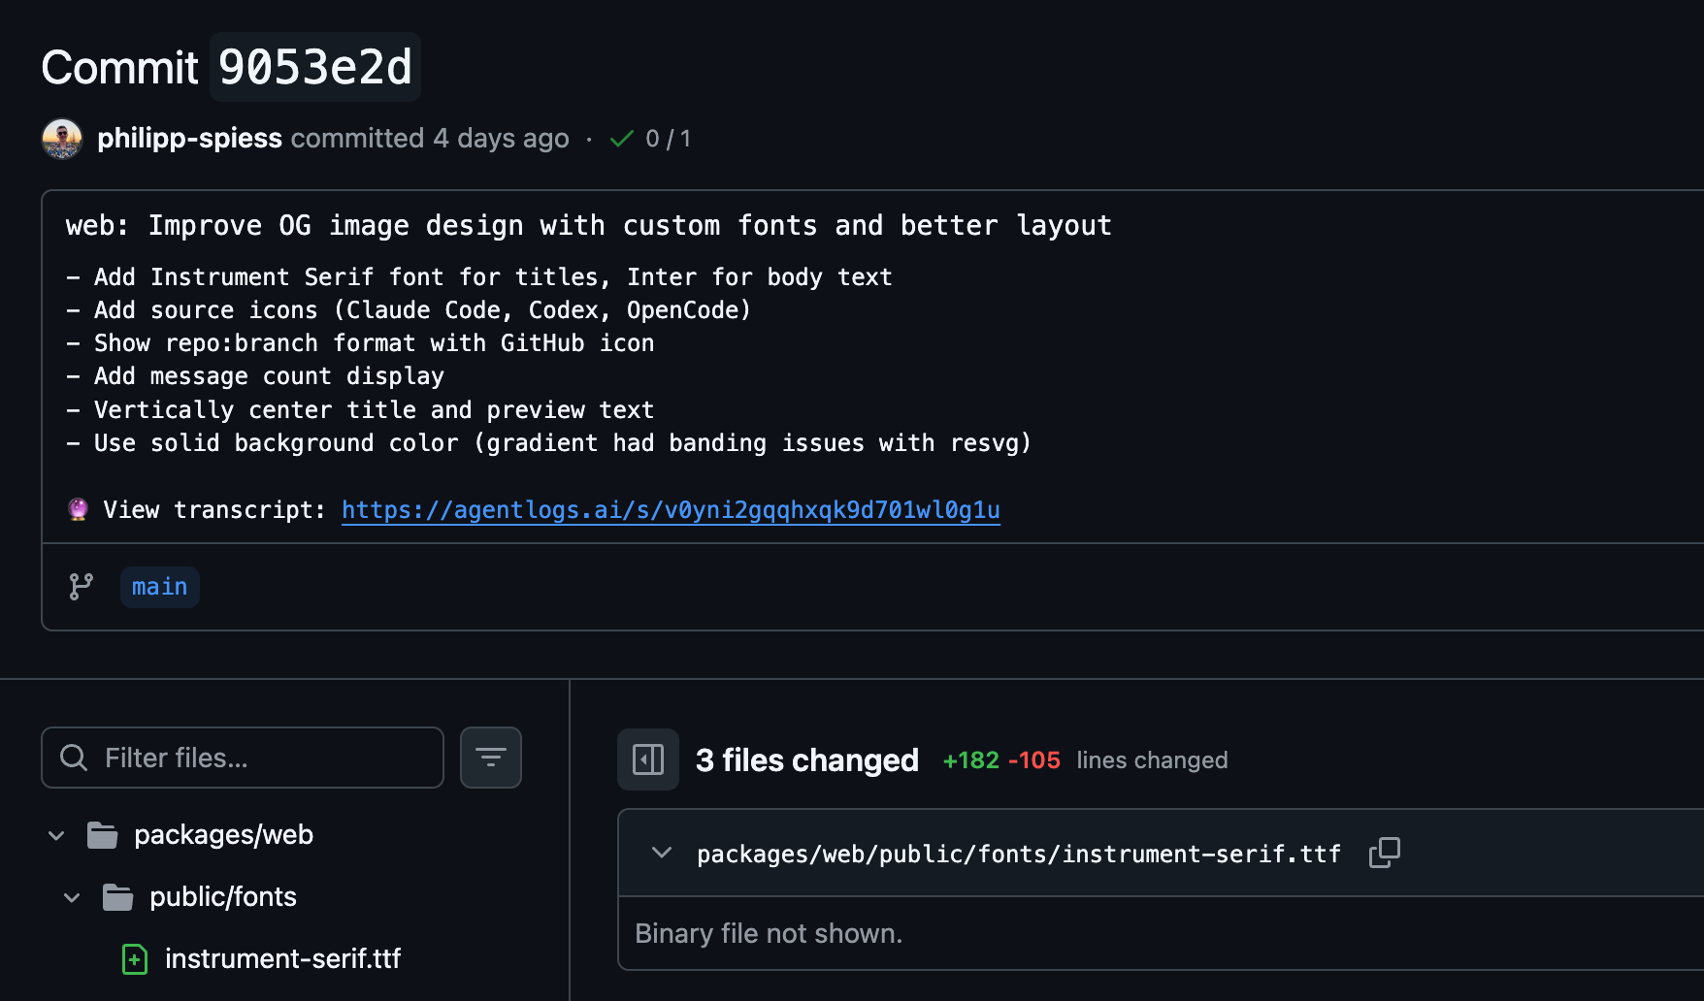
Task: Click the crystal ball emoji in commit message
Action: tap(78, 508)
